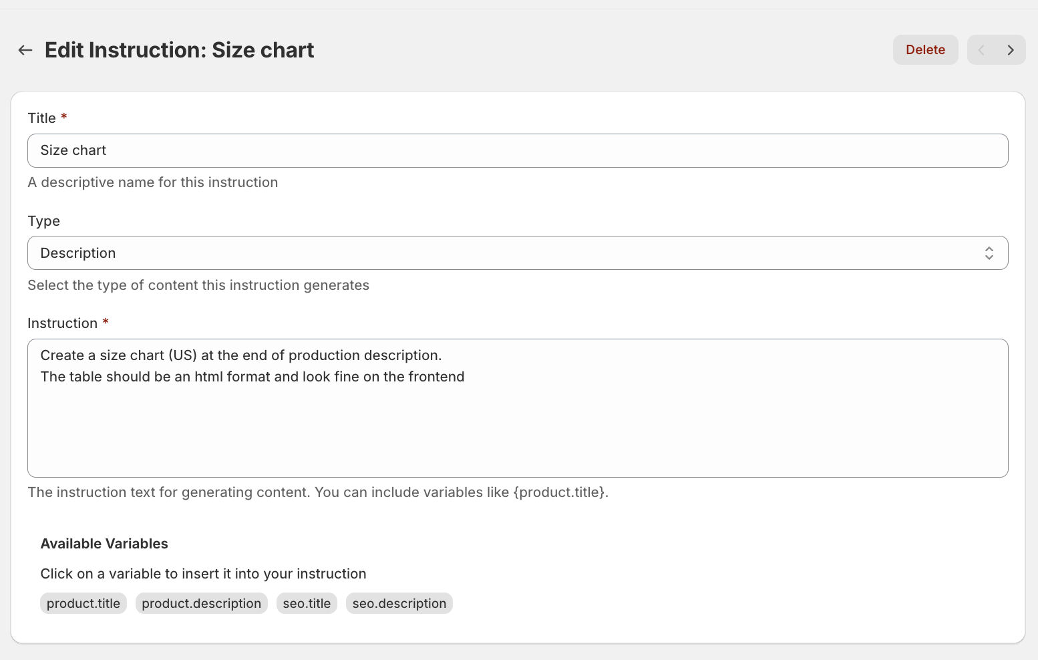Screen dimensions: 1038x660
Task: Click the Type field label
Action: click(x=44, y=221)
